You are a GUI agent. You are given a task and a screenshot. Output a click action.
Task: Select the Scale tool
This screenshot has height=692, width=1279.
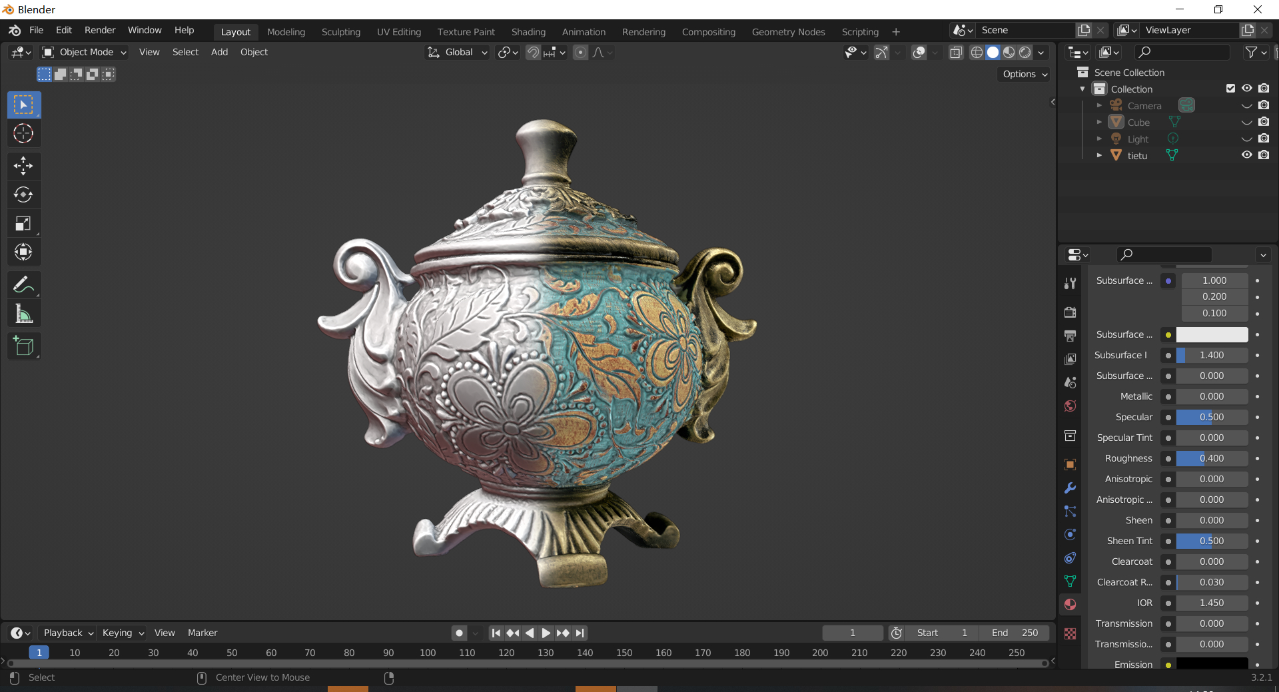pyautogui.click(x=23, y=224)
